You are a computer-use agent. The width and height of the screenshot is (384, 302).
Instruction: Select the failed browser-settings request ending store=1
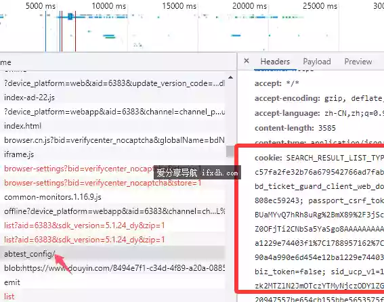coord(112,183)
